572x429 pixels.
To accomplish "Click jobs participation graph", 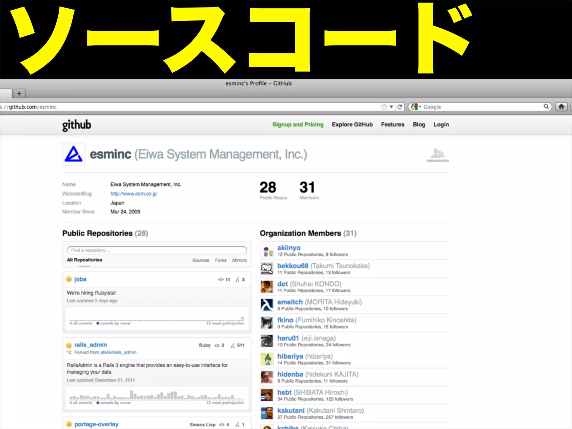I will point(157,319).
